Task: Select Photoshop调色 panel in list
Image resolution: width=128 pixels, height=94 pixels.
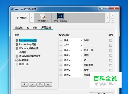Action: 28,44
